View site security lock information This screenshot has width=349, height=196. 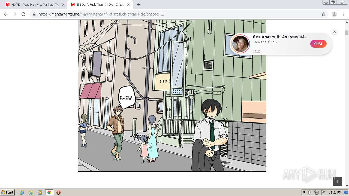[34, 14]
